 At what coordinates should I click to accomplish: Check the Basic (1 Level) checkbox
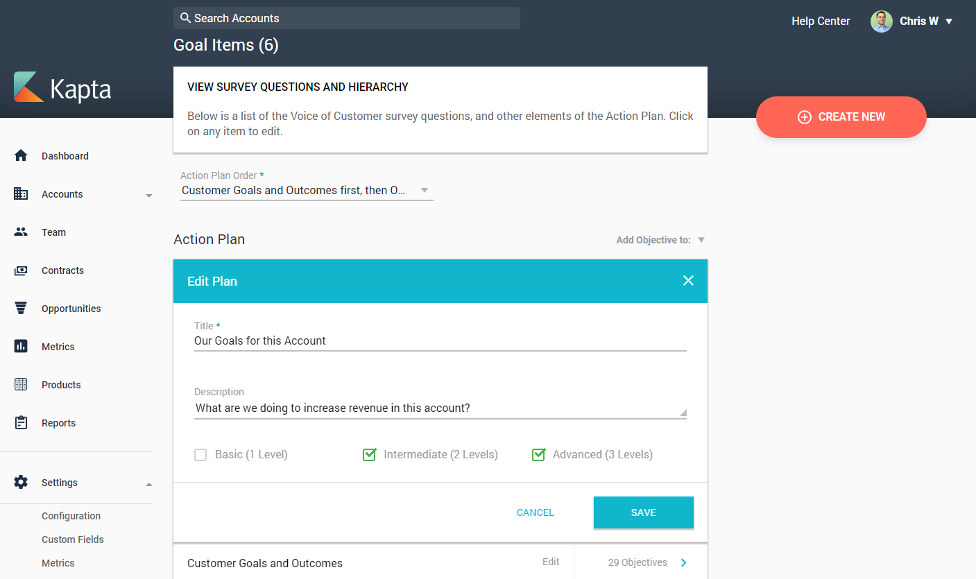pyautogui.click(x=200, y=455)
